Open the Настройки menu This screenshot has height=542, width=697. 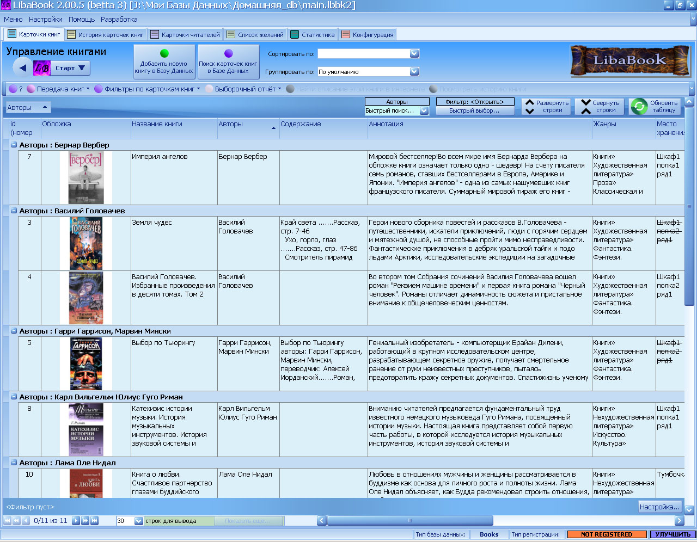click(x=46, y=19)
